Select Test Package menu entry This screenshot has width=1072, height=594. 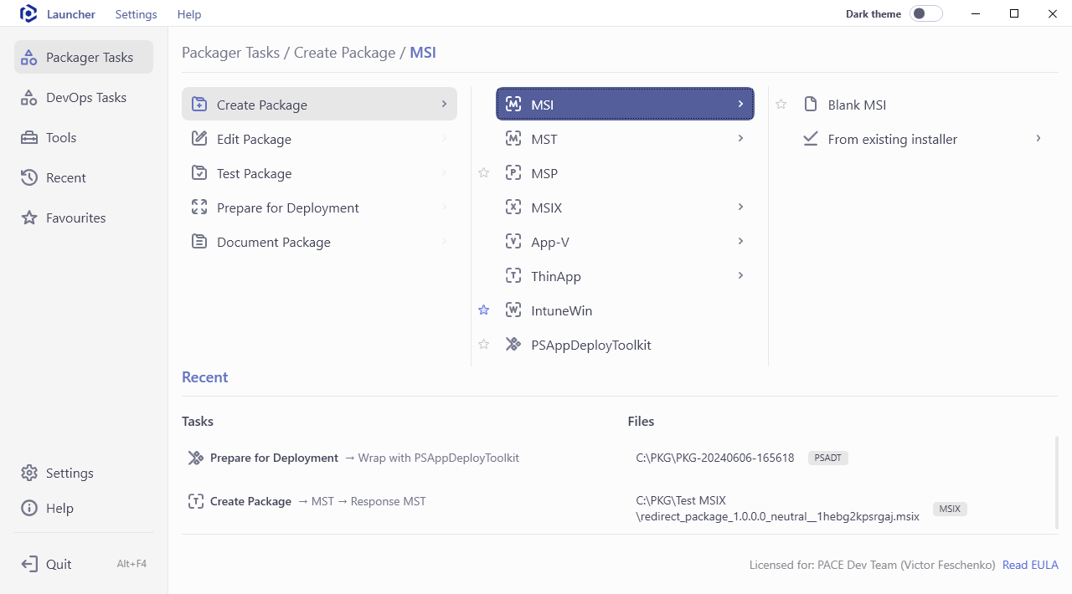point(319,173)
